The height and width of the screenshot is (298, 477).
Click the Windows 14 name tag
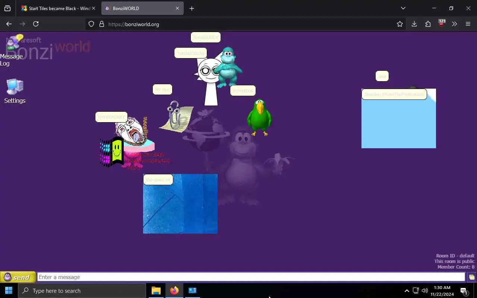158,180
